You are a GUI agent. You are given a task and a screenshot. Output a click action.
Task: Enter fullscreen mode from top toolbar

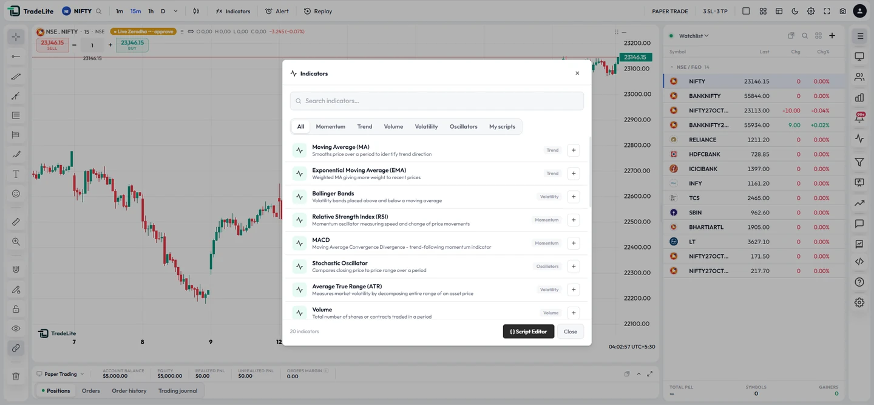pos(827,11)
